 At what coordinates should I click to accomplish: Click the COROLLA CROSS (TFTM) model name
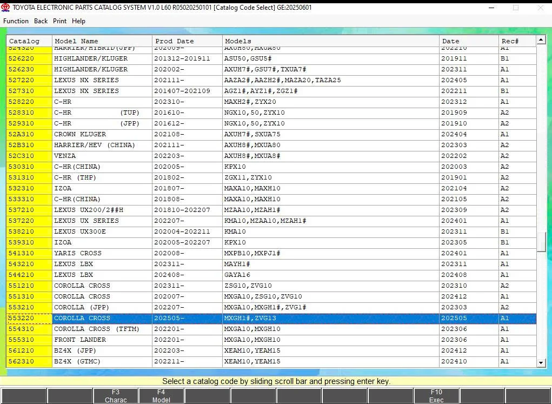pyautogui.click(x=96, y=329)
